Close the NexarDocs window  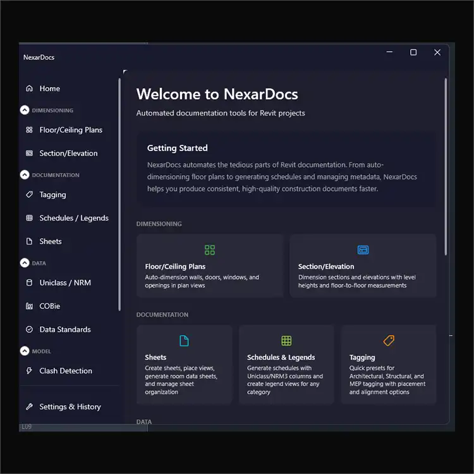tap(437, 52)
